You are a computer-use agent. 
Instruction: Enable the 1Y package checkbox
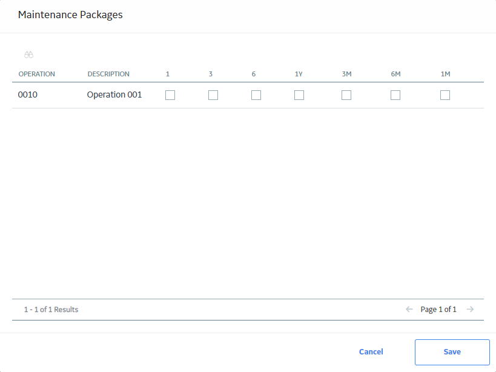click(x=299, y=95)
